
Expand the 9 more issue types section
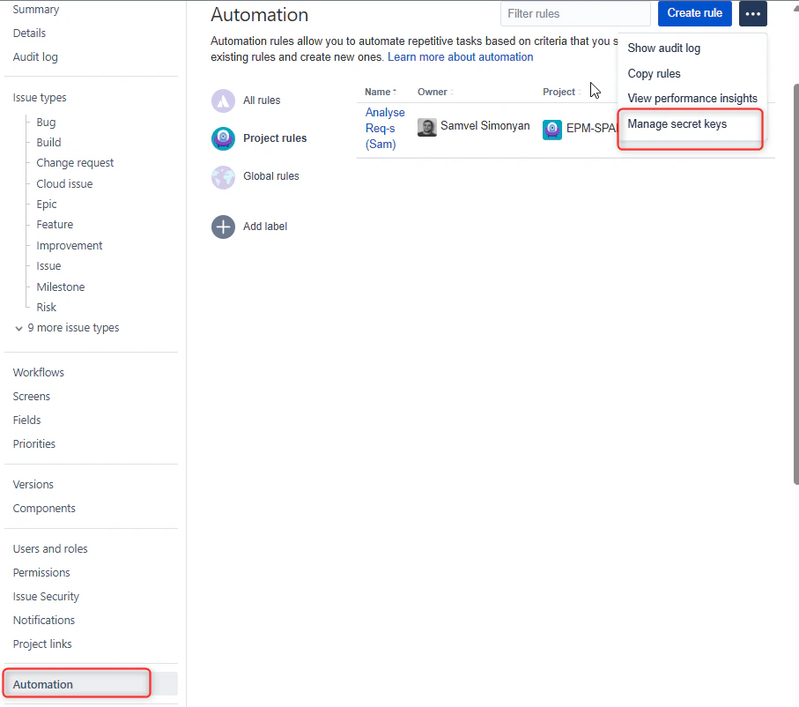click(x=67, y=327)
